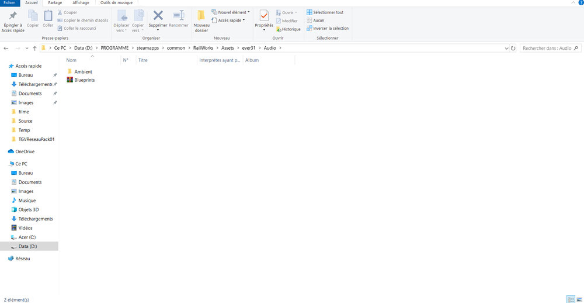
Task: Switch to details view icon
Action: pyautogui.click(x=570, y=299)
